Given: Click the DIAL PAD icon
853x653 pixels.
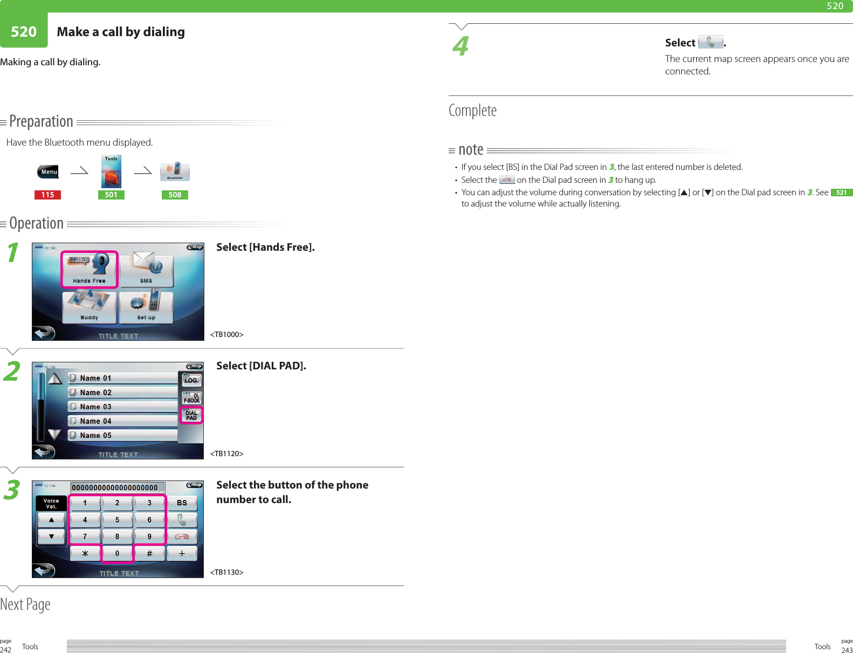Looking at the screenshot, I should (x=191, y=415).
